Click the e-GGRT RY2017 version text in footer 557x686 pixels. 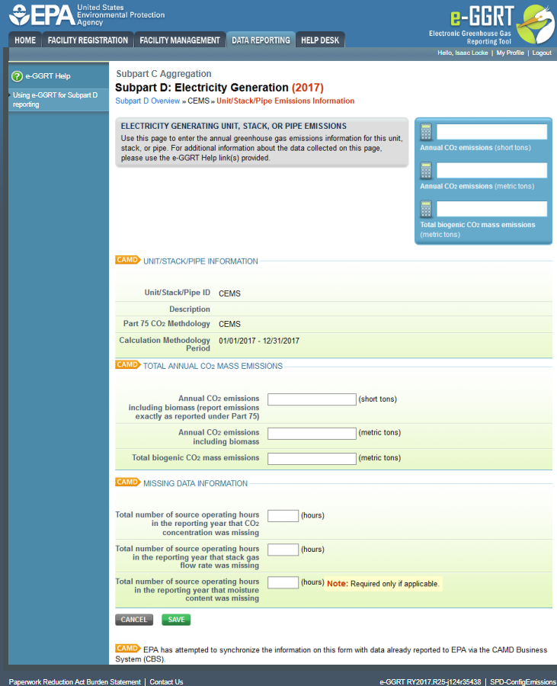[x=431, y=681]
